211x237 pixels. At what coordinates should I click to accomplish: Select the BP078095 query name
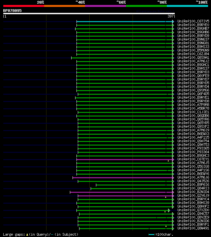(x=13, y=11)
